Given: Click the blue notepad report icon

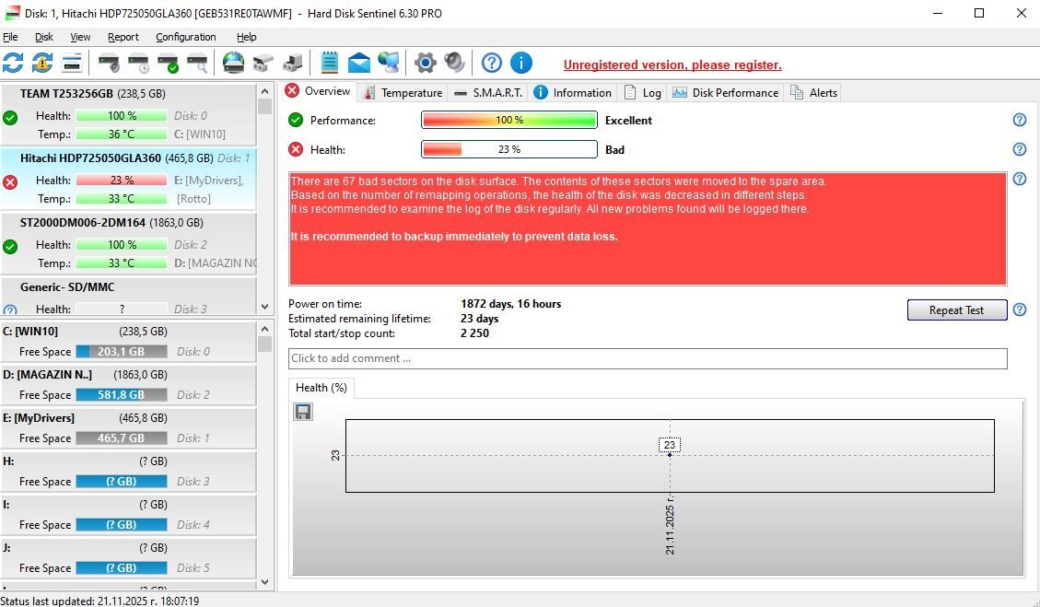Looking at the screenshot, I should coord(329,63).
